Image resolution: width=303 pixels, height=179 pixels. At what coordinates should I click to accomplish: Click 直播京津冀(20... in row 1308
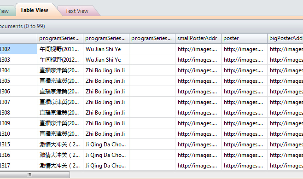(60, 113)
